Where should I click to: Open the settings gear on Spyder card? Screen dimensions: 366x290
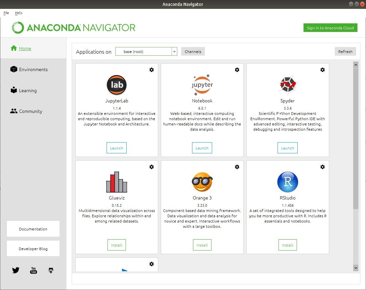[323, 70]
